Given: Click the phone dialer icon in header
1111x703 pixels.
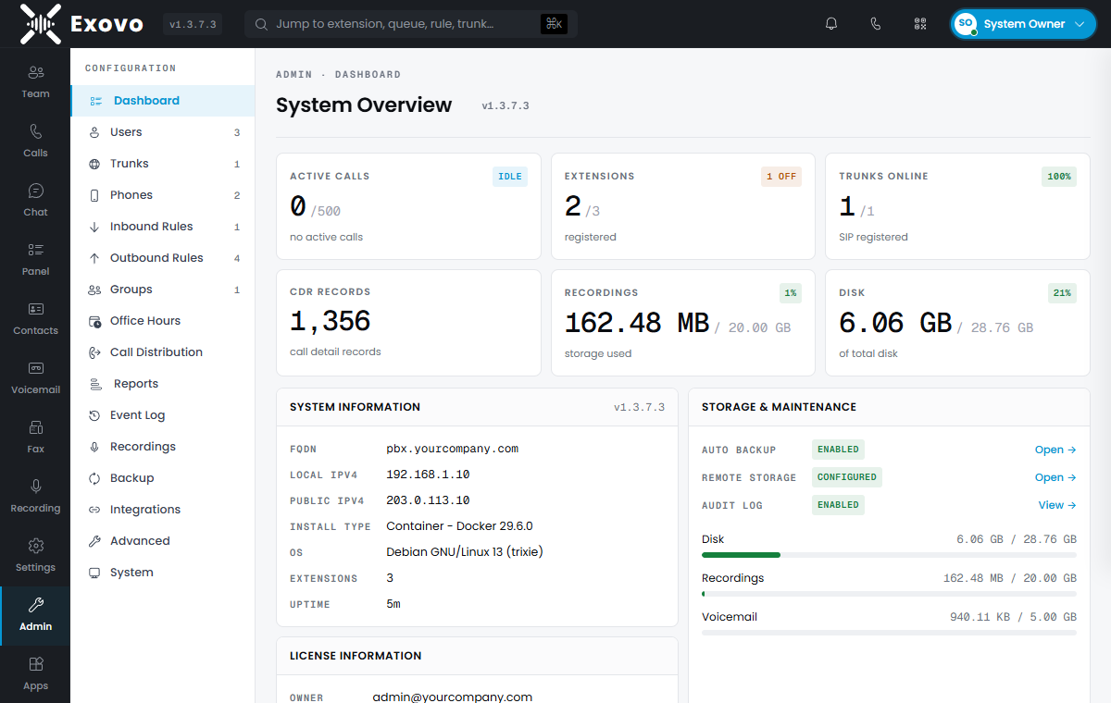Looking at the screenshot, I should [876, 24].
